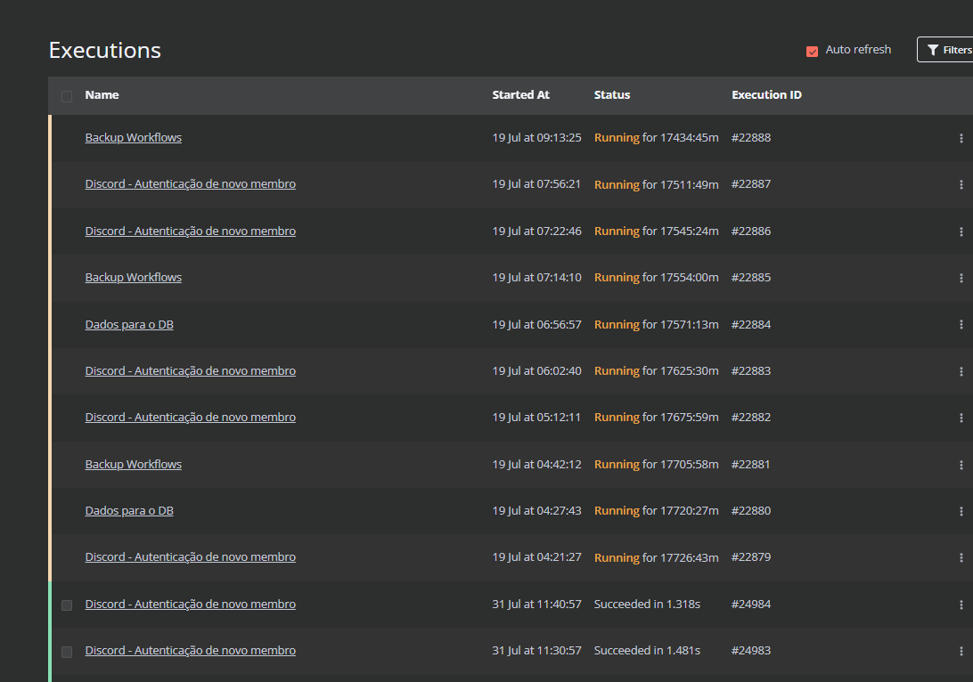
Task: Click Running for 17434:45m status
Action: point(656,138)
